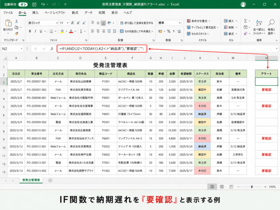Select the アラート header cell
Image resolution: width=280 pixels, height=210 pixels.
pos(266,74)
